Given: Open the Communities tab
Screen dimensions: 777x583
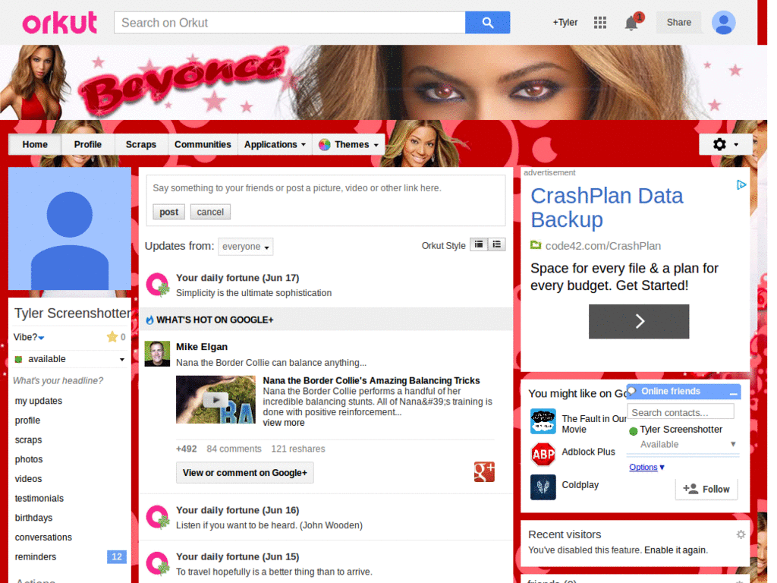Looking at the screenshot, I should [x=203, y=144].
